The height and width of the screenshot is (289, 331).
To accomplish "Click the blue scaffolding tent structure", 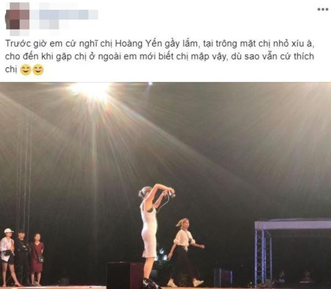I will click(x=292, y=252).
